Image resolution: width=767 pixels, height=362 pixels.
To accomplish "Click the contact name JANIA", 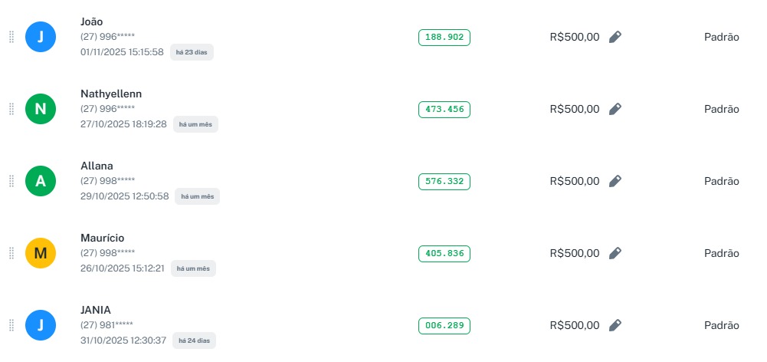I will (96, 310).
